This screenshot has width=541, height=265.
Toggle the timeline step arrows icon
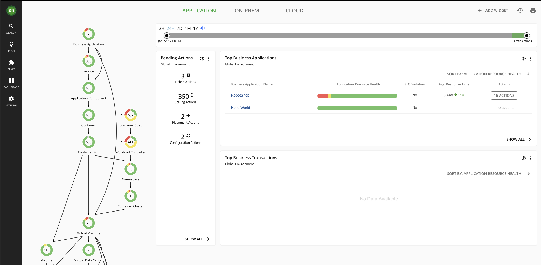203,28
